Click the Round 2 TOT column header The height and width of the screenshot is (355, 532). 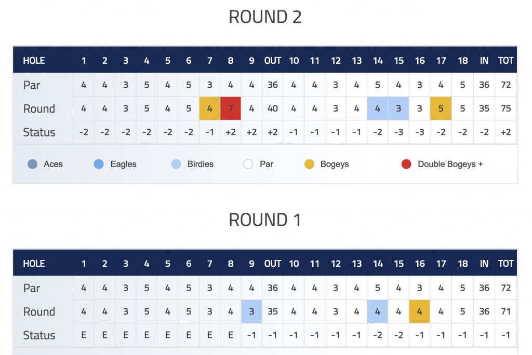coord(506,61)
